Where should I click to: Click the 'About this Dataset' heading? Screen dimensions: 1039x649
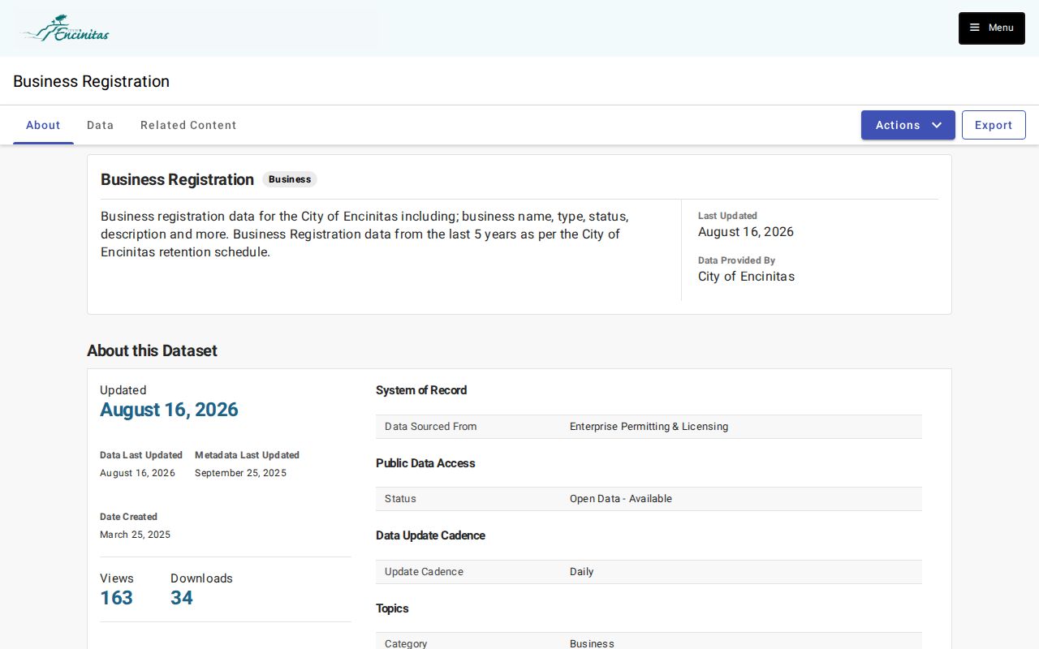pos(152,350)
